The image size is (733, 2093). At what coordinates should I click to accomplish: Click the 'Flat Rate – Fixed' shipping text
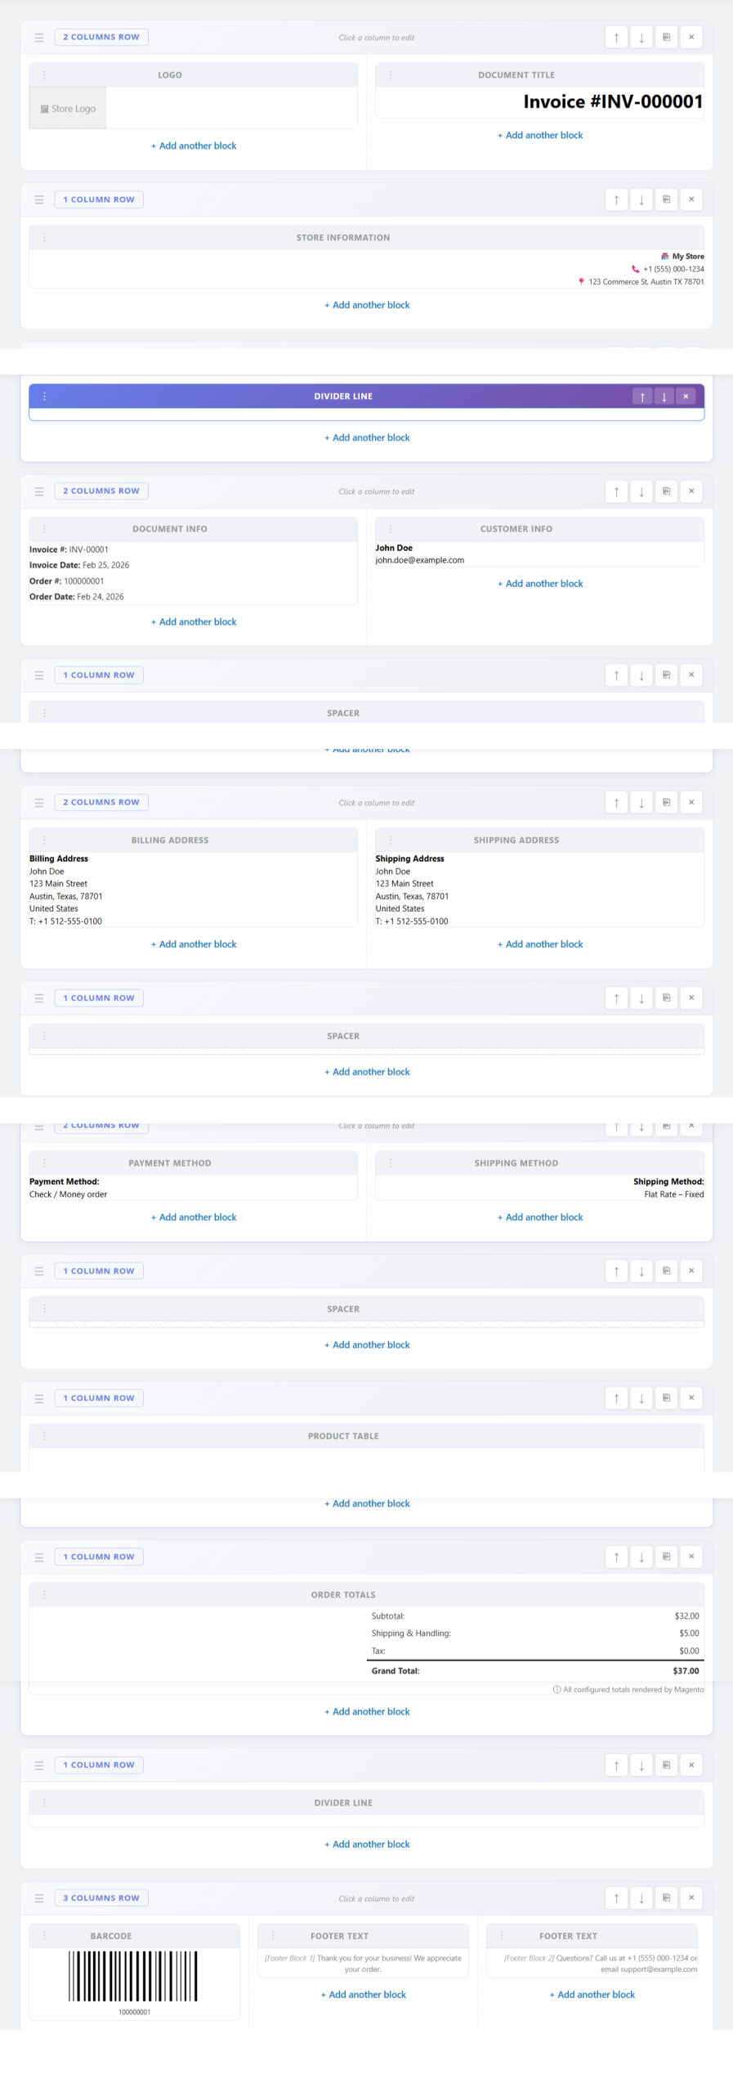click(674, 1194)
